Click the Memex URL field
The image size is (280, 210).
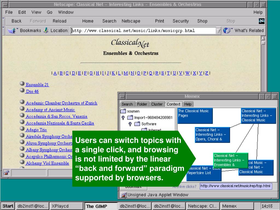(x=236, y=186)
